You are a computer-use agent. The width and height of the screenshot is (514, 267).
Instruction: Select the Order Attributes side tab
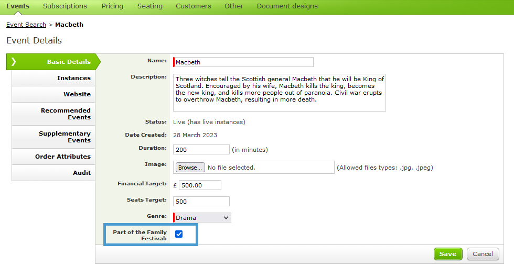point(53,157)
